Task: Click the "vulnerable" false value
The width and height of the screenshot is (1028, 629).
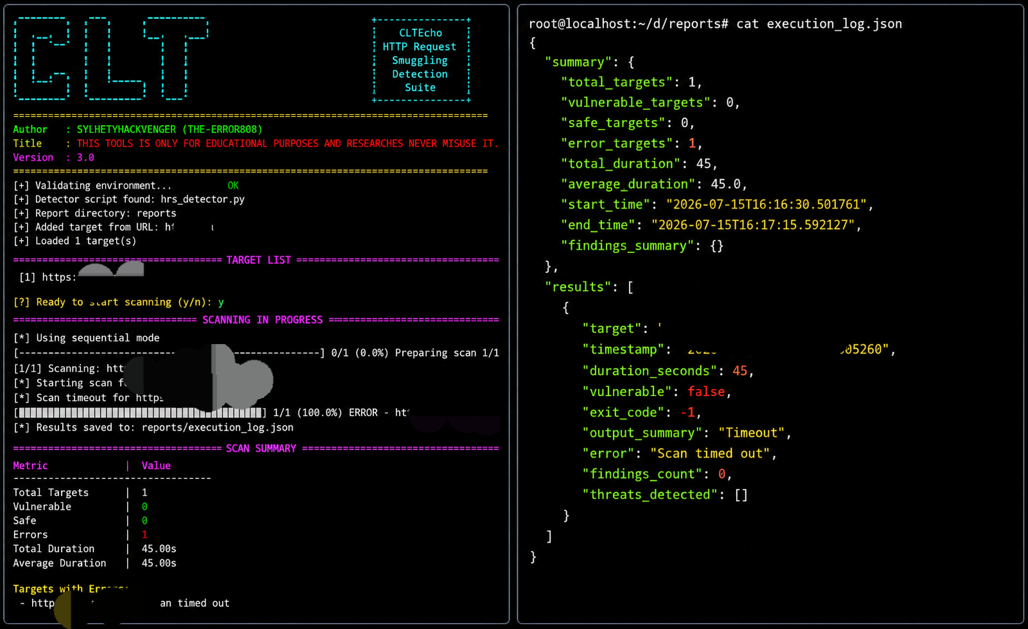Action: pos(707,392)
